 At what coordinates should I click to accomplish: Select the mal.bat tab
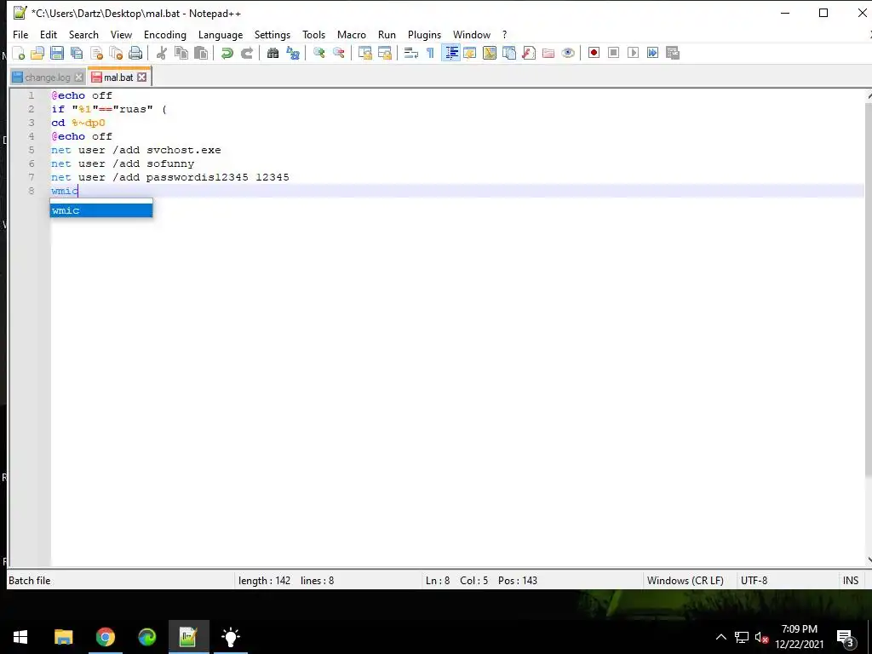tap(118, 77)
